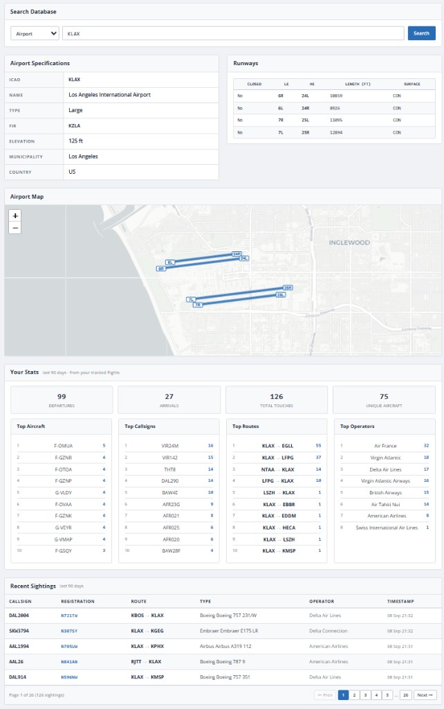Click the Prev pagination button
The height and width of the screenshot is (709, 444).
(325, 695)
